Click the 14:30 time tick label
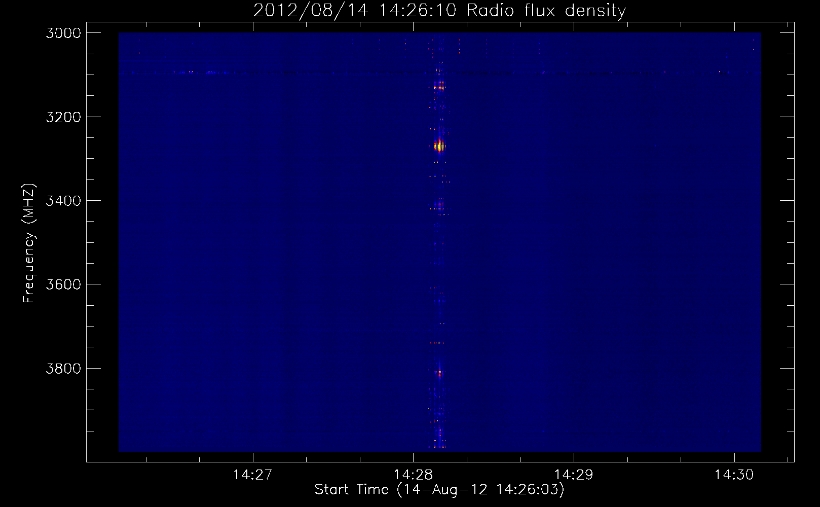Screen dimensions: 820x507 point(734,475)
